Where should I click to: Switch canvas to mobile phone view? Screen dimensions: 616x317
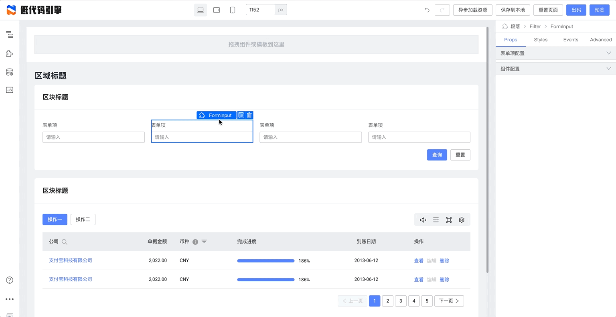(x=233, y=10)
